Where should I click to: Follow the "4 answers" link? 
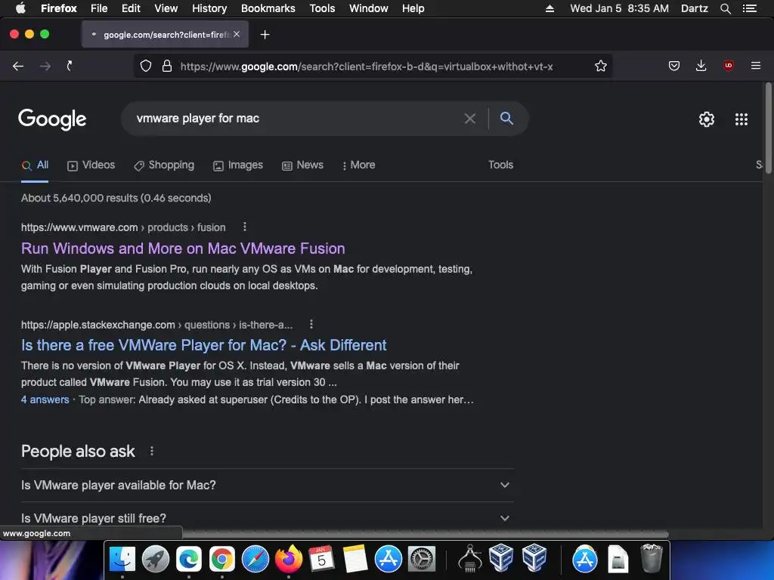coord(45,400)
